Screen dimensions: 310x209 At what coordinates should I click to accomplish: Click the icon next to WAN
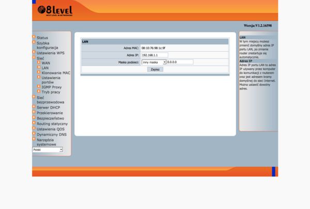39,63
